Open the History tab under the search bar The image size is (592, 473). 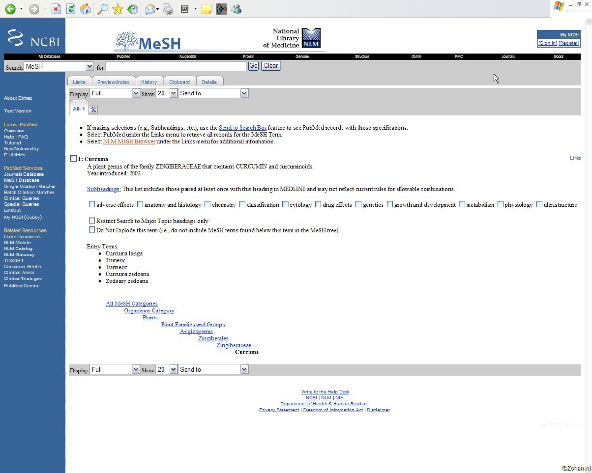coord(149,82)
